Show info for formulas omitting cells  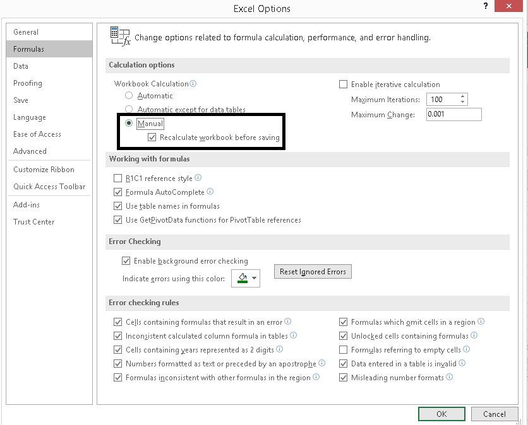481,322
